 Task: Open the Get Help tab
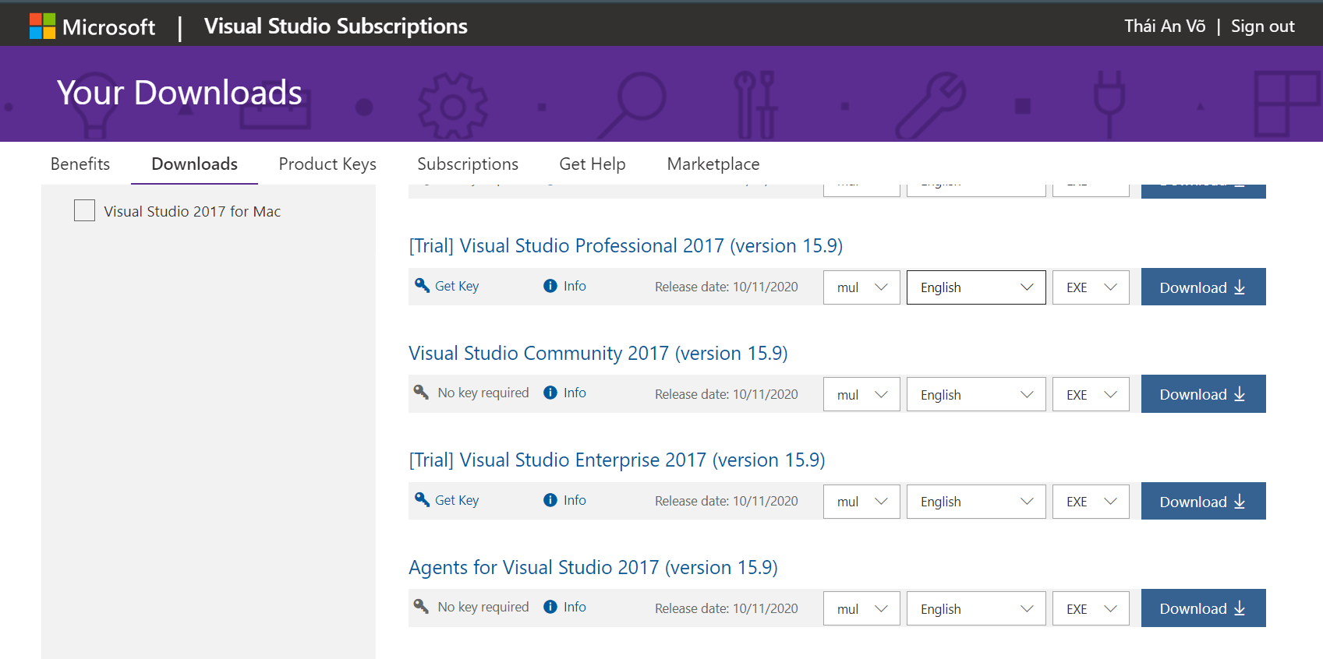click(x=593, y=164)
